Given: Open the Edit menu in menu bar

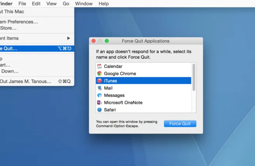Looking at the screenshot, I should tap(36, 3).
